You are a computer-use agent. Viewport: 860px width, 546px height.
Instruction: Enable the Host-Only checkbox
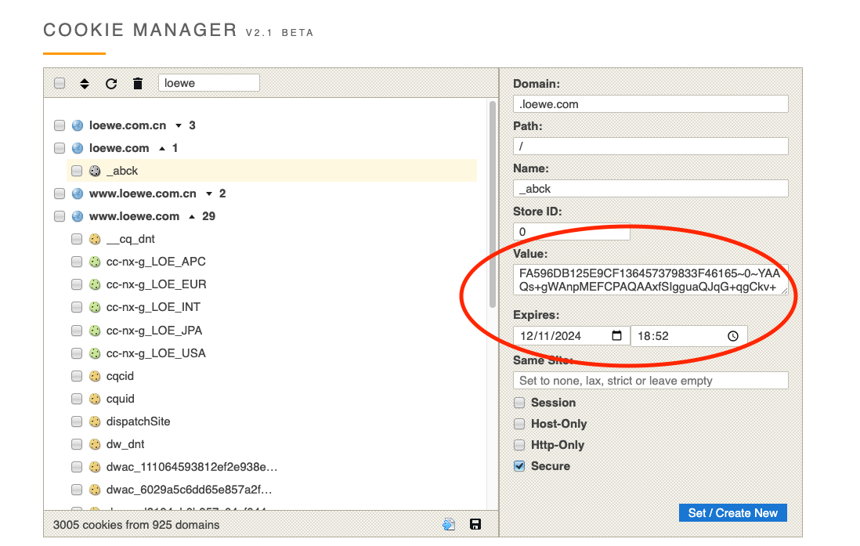tap(519, 424)
